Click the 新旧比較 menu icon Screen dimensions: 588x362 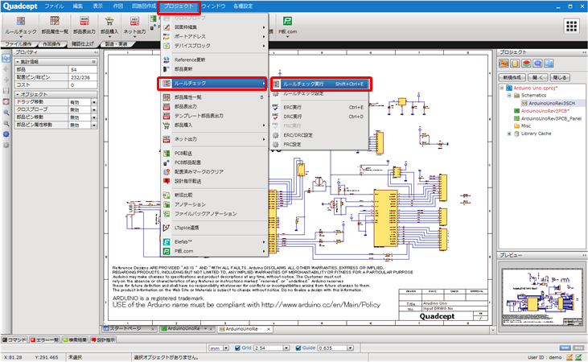(167, 195)
